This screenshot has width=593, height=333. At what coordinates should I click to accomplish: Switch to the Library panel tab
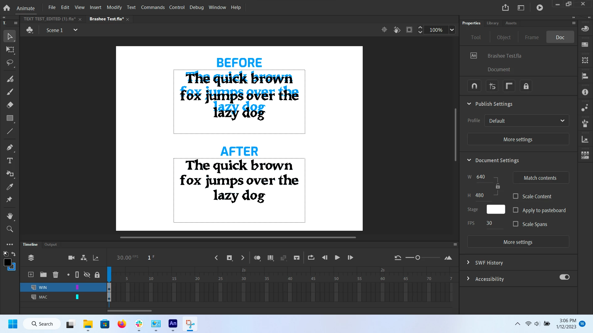coord(492,23)
